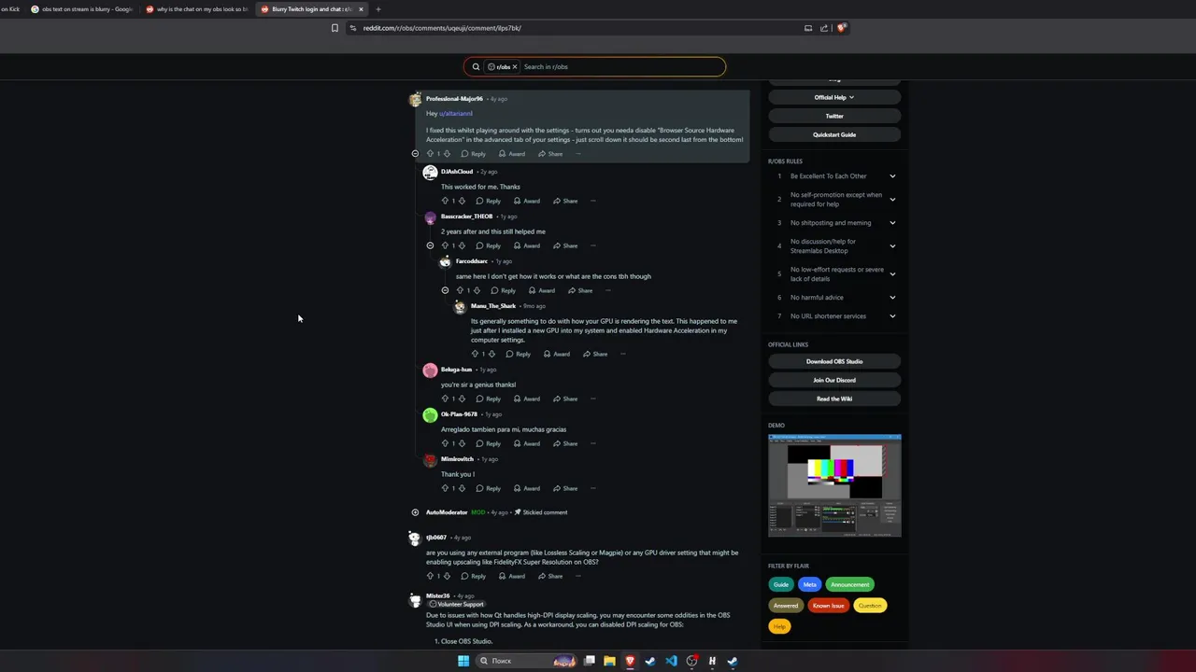Open a new browser tab

pos(377,9)
